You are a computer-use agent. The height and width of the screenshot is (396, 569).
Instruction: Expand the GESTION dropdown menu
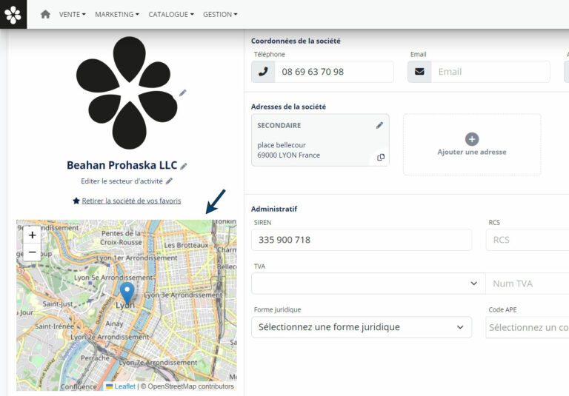tap(220, 14)
